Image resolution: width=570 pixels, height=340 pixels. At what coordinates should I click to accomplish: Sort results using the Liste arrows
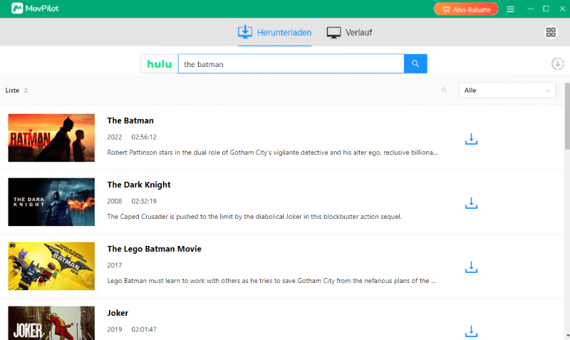tap(26, 91)
